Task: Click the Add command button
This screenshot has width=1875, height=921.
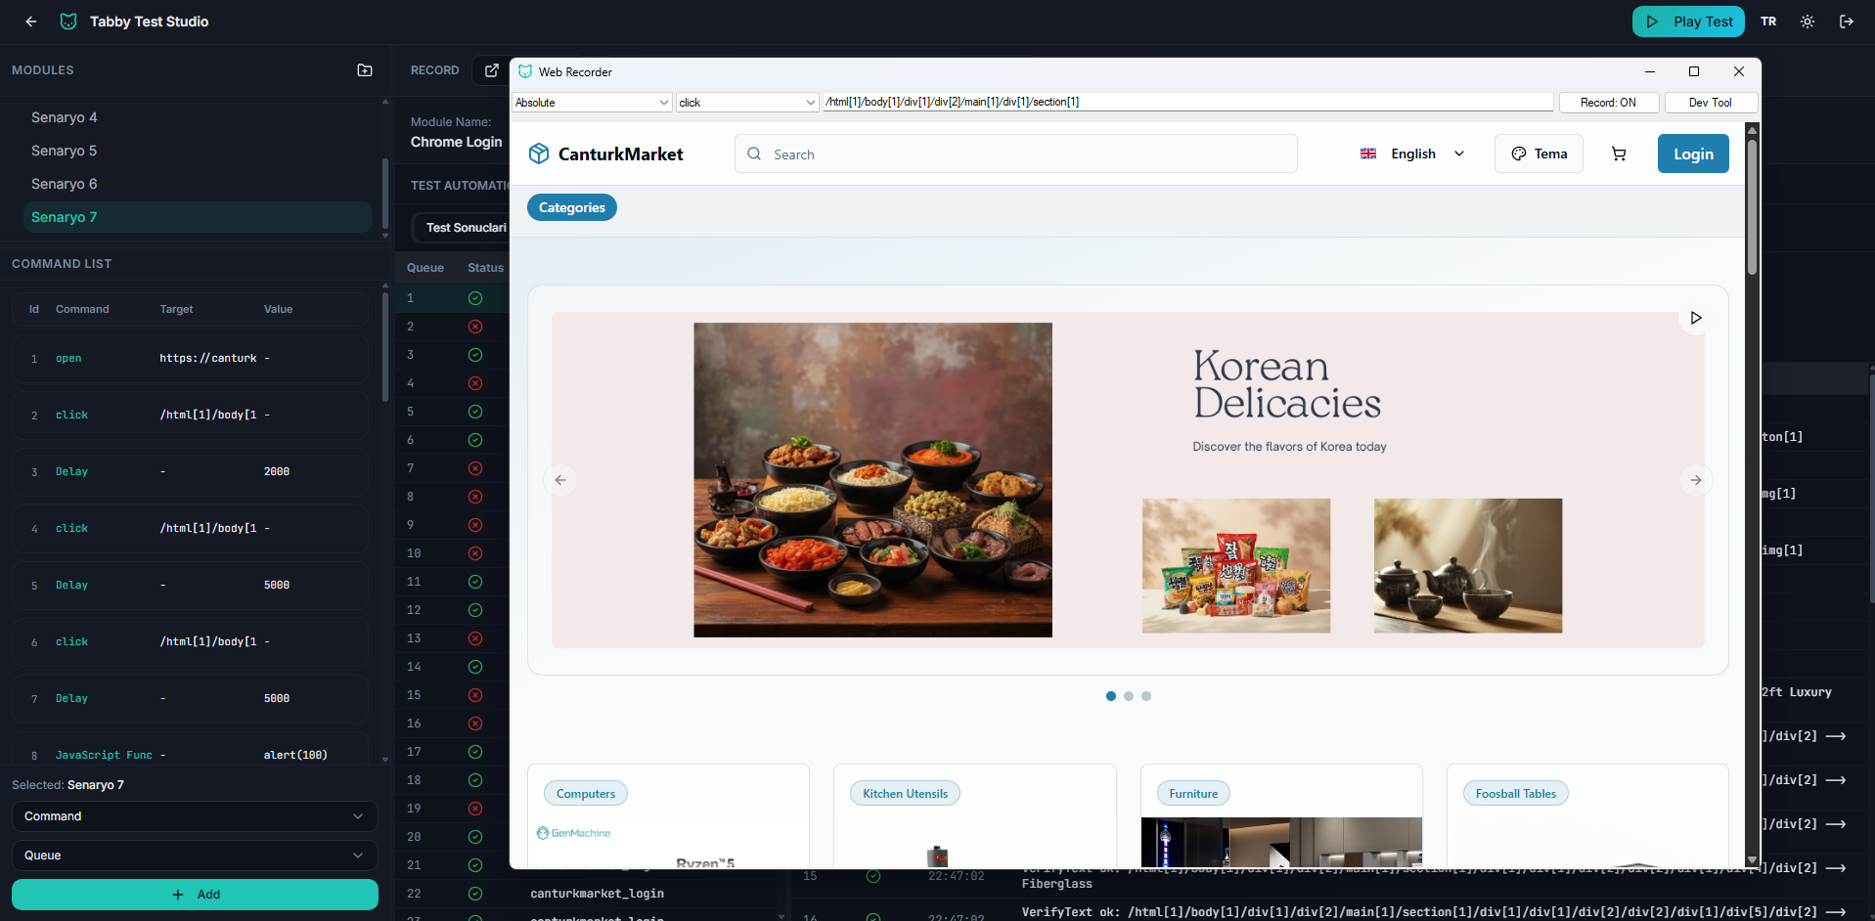Action: point(195,895)
